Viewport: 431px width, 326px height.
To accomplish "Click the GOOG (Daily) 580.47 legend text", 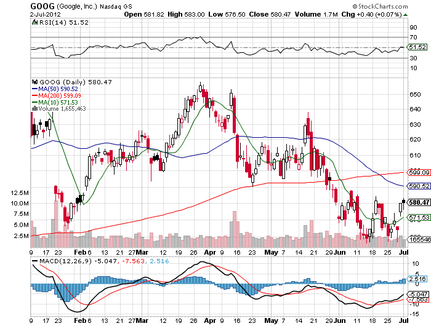I will 76,82.
